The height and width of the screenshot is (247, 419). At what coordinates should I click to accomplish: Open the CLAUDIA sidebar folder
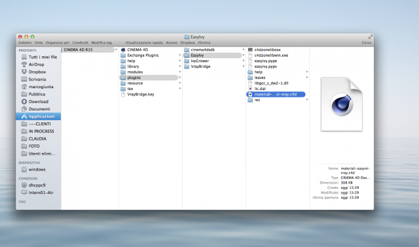pos(33,139)
